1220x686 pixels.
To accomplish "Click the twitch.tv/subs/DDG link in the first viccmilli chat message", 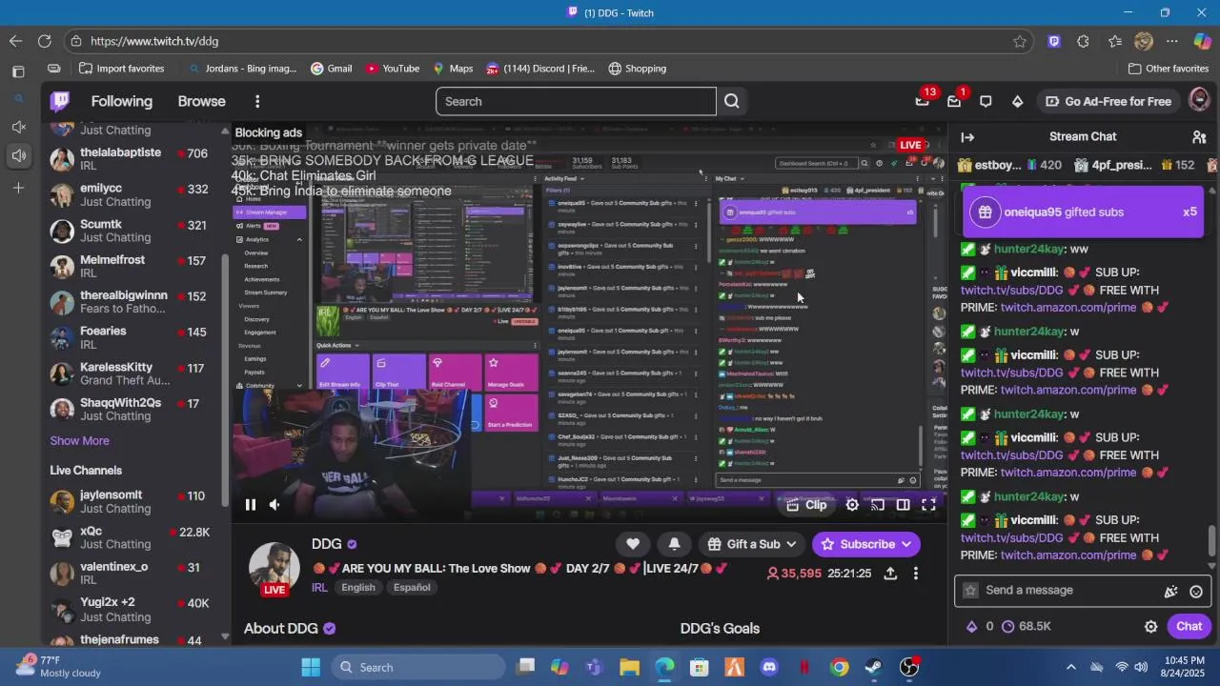I will pyautogui.click(x=1012, y=291).
